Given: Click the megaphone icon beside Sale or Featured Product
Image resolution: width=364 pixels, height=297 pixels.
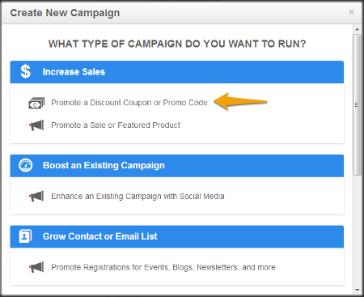Looking at the screenshot, I should 36,125.
